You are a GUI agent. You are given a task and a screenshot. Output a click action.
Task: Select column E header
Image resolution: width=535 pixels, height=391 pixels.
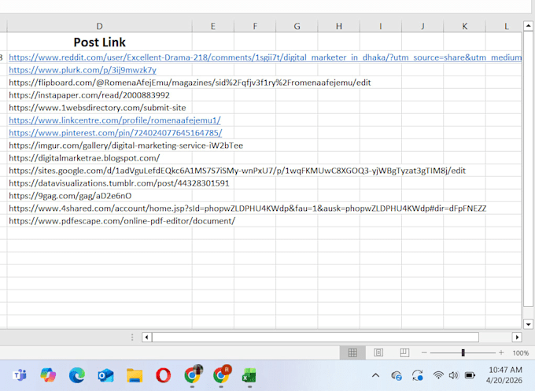(213, 26)
